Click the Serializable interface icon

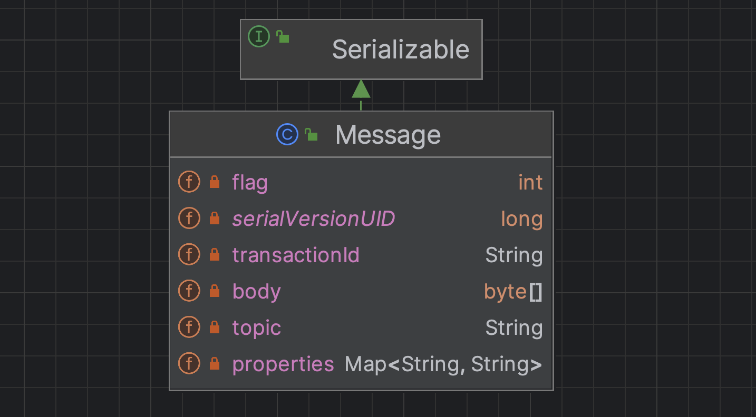(258, 37)
